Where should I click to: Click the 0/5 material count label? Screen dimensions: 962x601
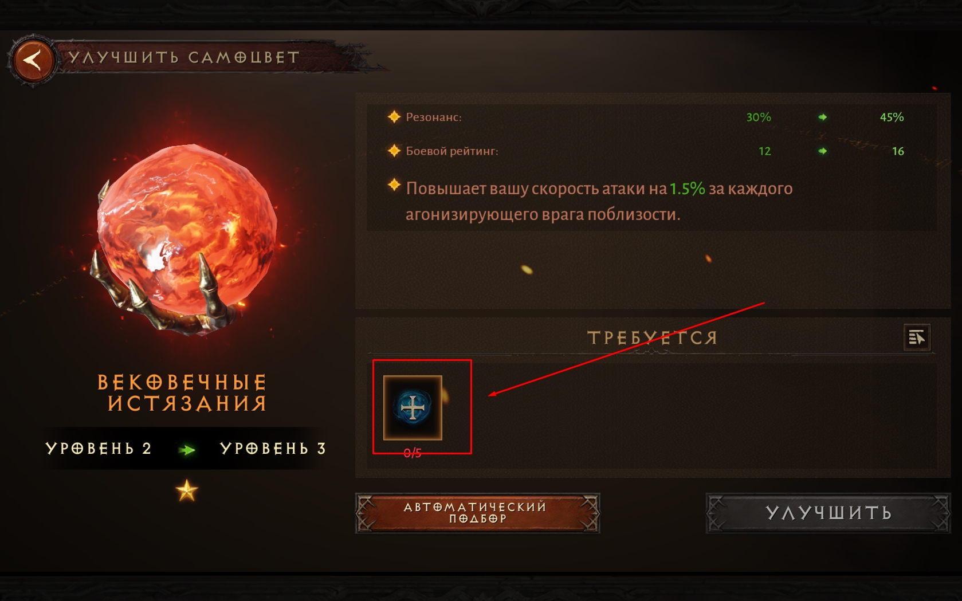click(x=413, y=453)
